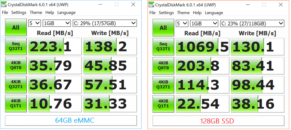Click the CrystalDiskMark app icon in eMMC window
The width and height of the screenshot is (291, 130).
point(4,5)
